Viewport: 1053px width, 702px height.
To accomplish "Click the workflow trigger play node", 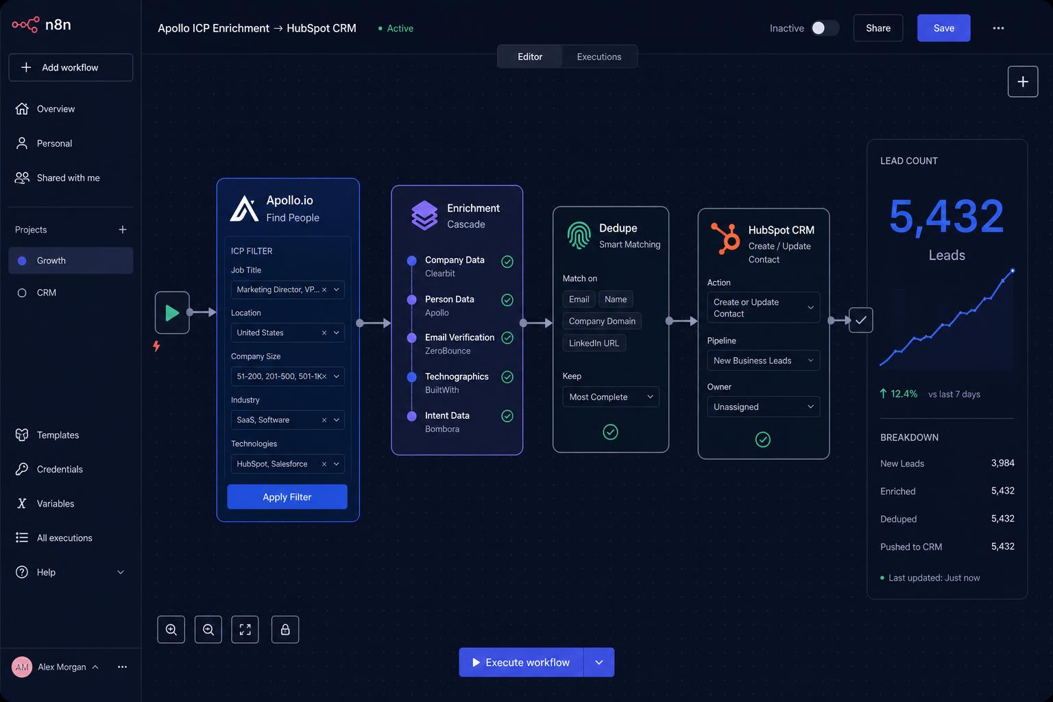I will 172,313.
